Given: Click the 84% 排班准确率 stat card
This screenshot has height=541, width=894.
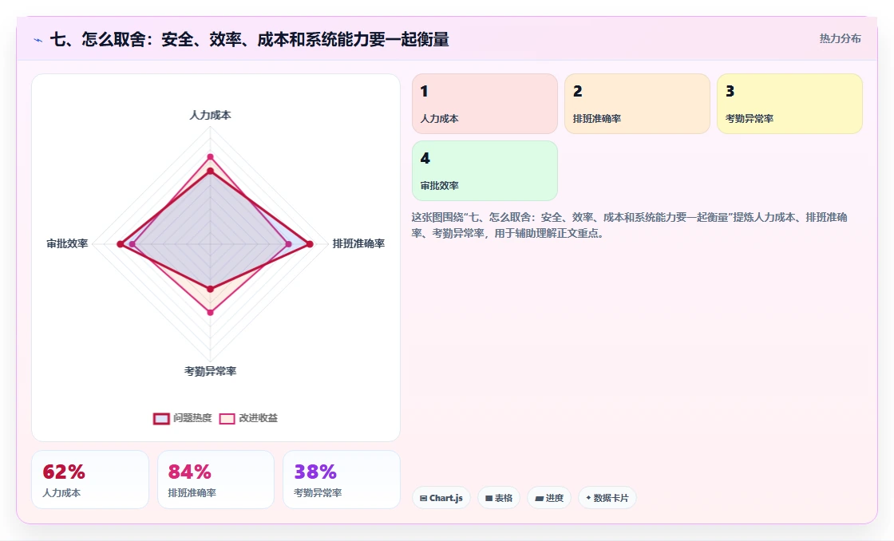Looking at the screenshot, I should [x=216, y=480].
